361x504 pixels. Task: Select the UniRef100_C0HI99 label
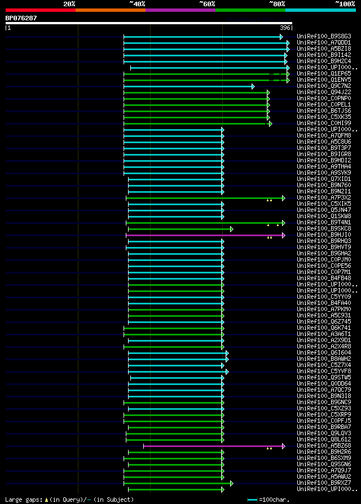point(324,123)
